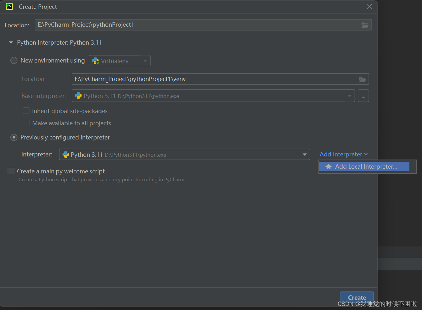Click the Python Interpreter: Python 3.11 header text
The image size is (422, 310).
click(x=59, y=42)
